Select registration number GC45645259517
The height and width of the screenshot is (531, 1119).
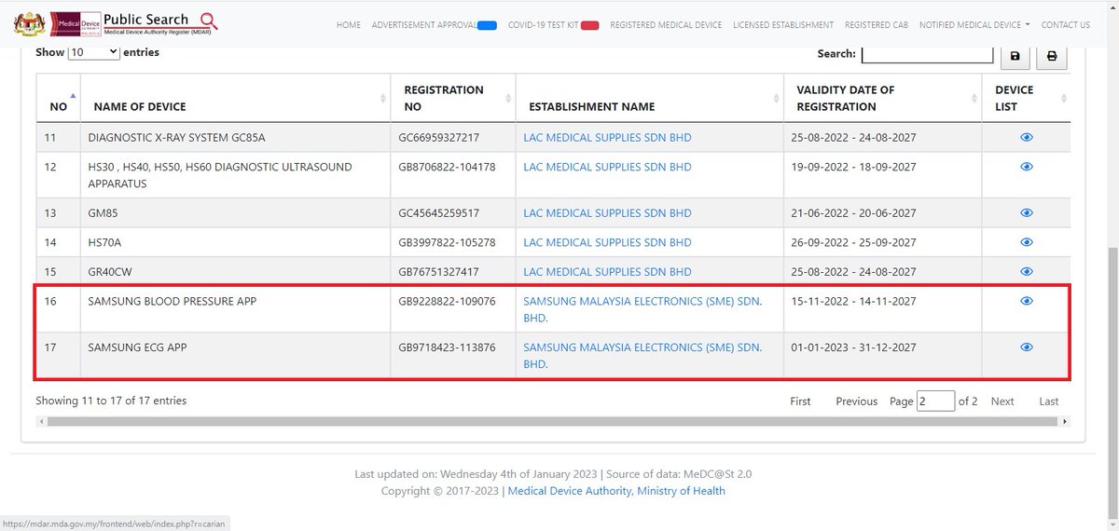pos(438,213)
